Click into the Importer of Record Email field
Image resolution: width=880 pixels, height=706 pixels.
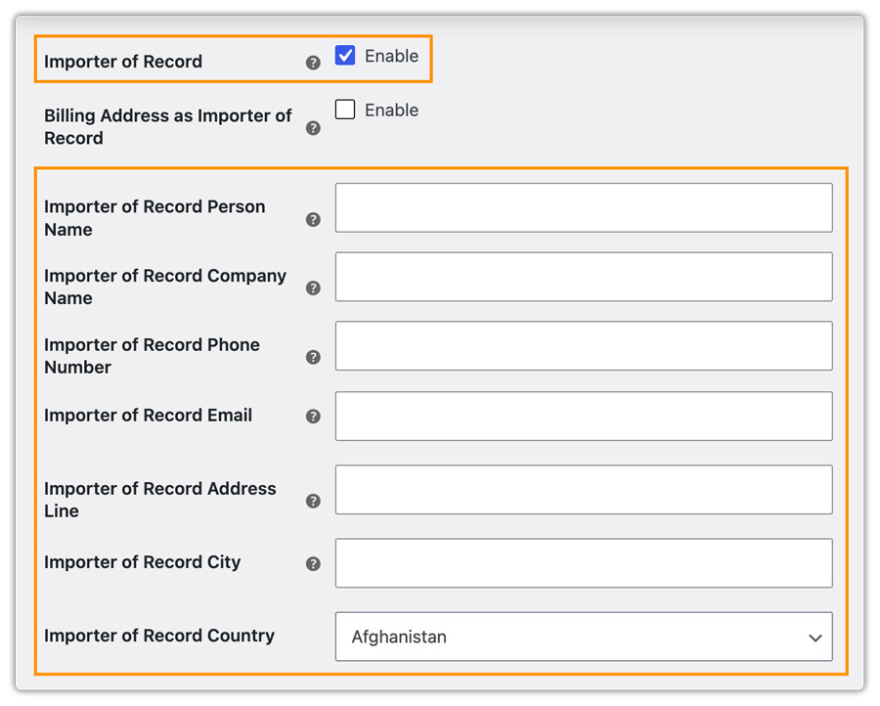pos(584,417)
